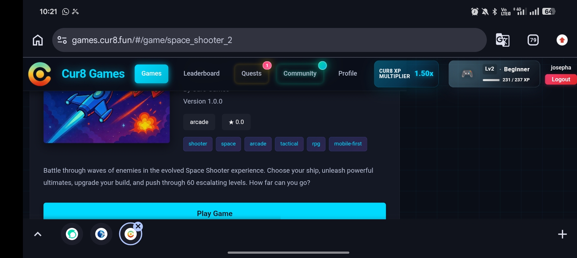Click the Lv2 Beginner XP progress bar

[x=491, y=80]
